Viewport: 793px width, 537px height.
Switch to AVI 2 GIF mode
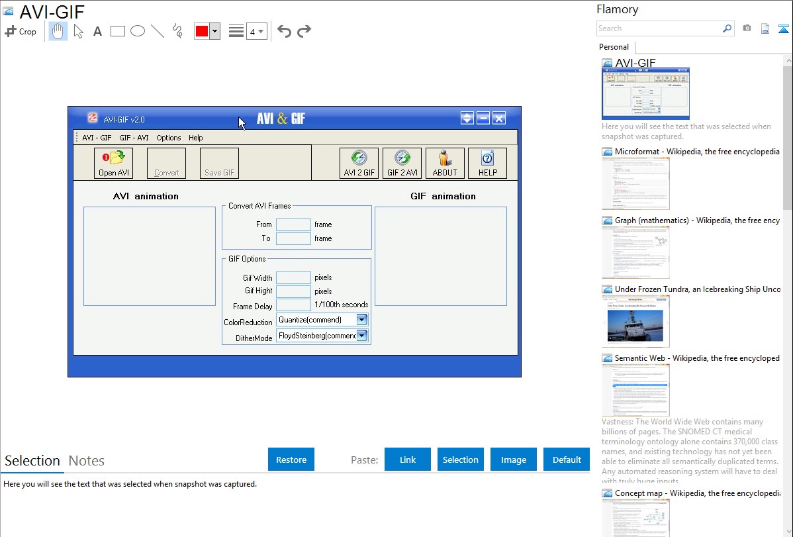pyautogui.click(x=359, y=163)
